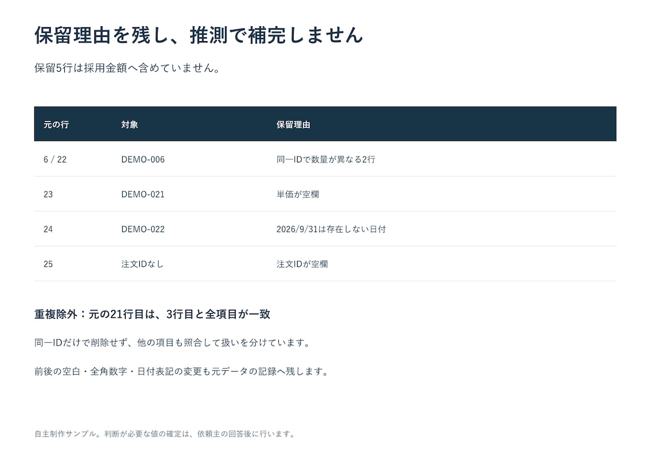Click the sentence starting 同一IDだけで削除せず
The width and height of the screenshot is (654, 462).
[173, 342]
